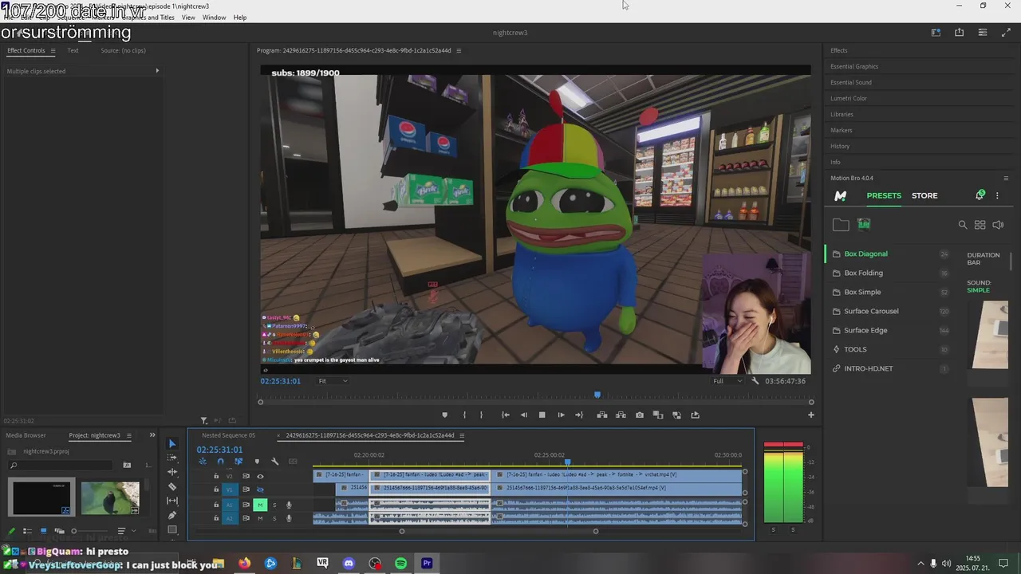Viewport: 1021px width, 574px height.
Task: Open the Effect Controls tab
Action: [26, 50]
